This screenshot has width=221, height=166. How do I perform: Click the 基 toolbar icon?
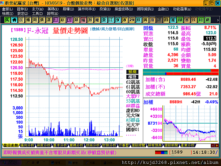pyautogui.click(x=187, y=20)
